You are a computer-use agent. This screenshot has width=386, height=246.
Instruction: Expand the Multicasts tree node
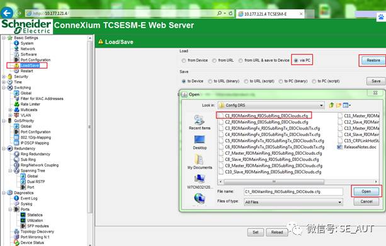[10, 109]
